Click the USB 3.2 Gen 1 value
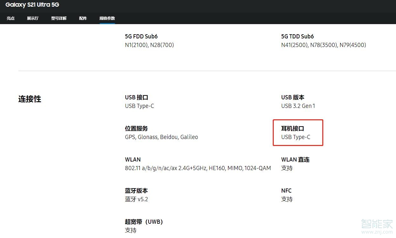The image size is (396, 238). click(x=298, y=106)
